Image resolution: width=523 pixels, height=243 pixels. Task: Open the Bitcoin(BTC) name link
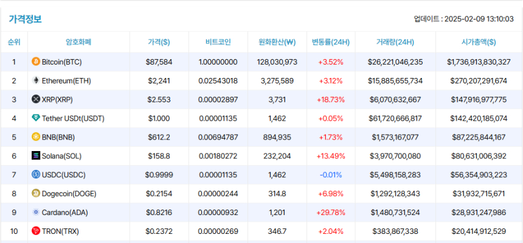61,62
